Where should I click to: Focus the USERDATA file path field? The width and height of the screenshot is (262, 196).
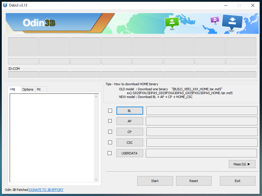(201, 153)
